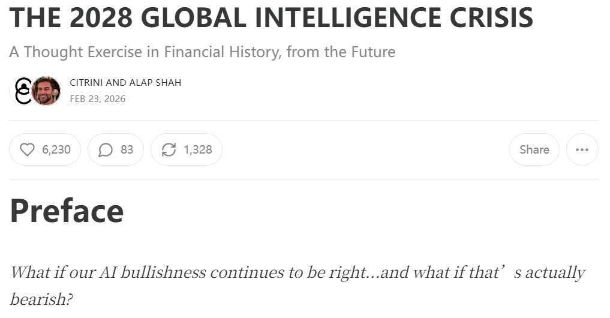Open comments via the speech bubble icon

106,149
